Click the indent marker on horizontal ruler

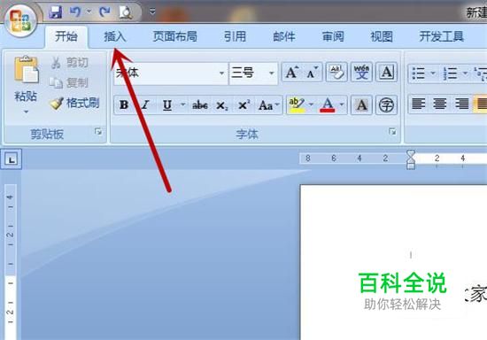pyautogui.click(x=411, y=159)
